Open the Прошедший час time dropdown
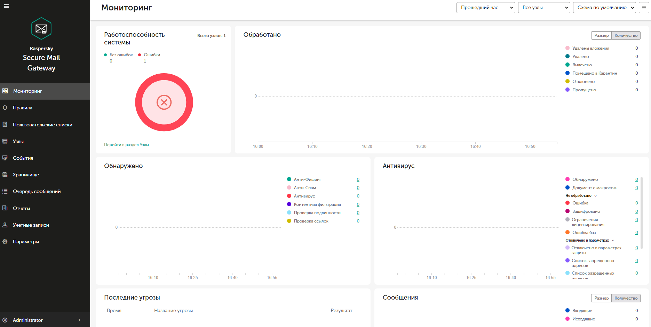Image resolution: width=651 pixels, height=327 pixels. (x=486, y=8)
